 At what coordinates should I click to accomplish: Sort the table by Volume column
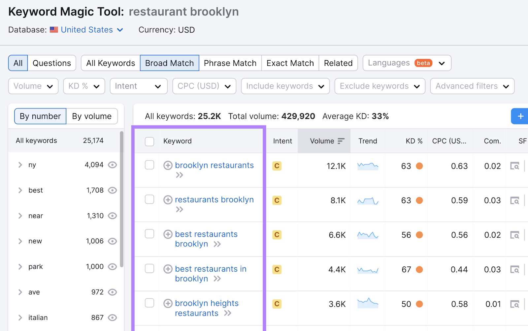[327, 141]
